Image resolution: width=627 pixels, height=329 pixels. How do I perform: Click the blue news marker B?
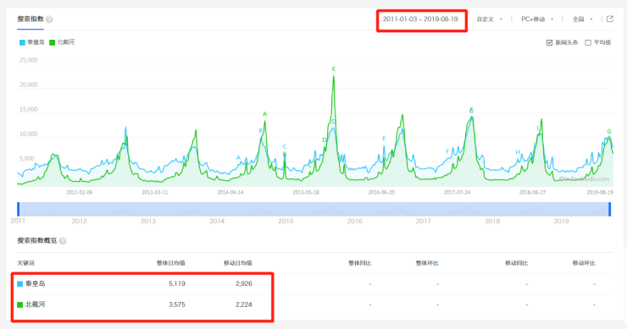coord(261,130)
